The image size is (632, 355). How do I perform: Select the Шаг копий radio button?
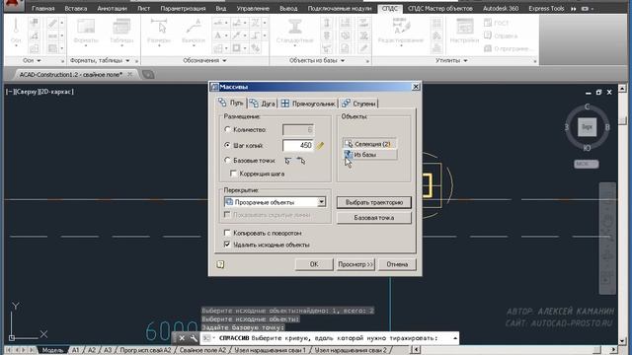tap(227, 145)
